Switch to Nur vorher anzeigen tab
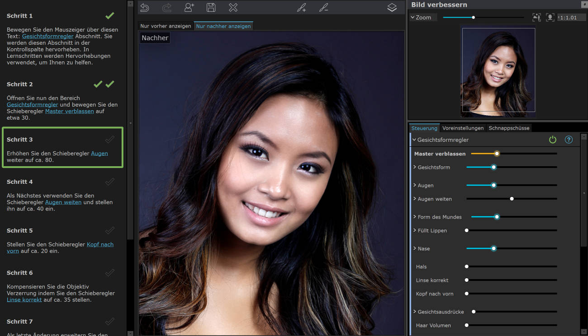 coord(166,26)
